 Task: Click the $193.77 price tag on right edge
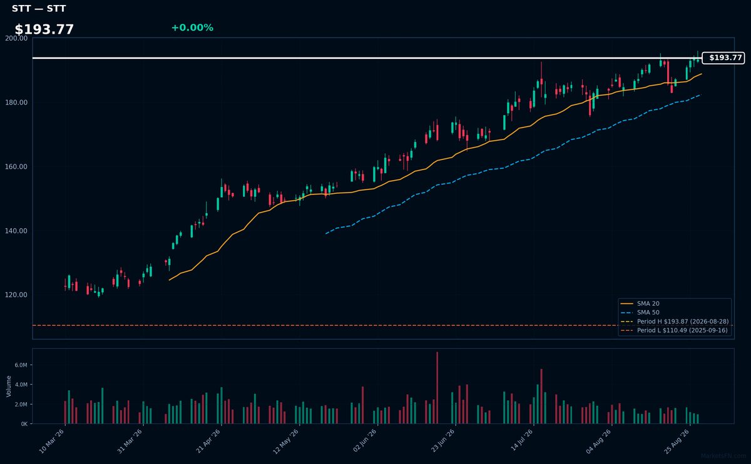click(723, 58)
